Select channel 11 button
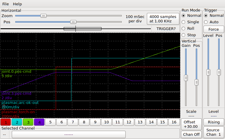225x139 pixels. pos(118,122)
